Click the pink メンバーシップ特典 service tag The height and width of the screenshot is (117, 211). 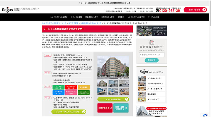[71, 92]
